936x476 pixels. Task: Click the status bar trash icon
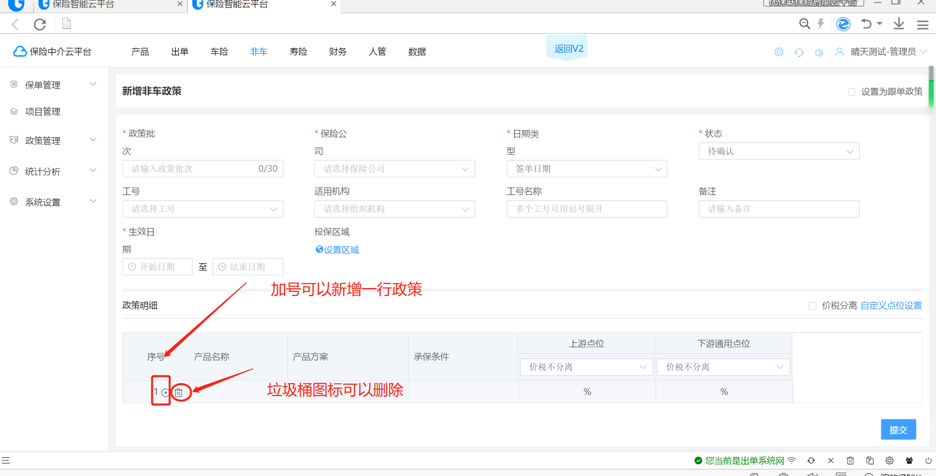(850, 460)
